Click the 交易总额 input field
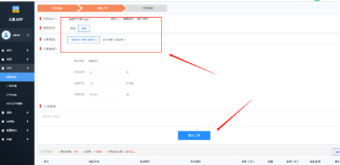This screenshot has width=340, height=165. click(x=106, y=95)
